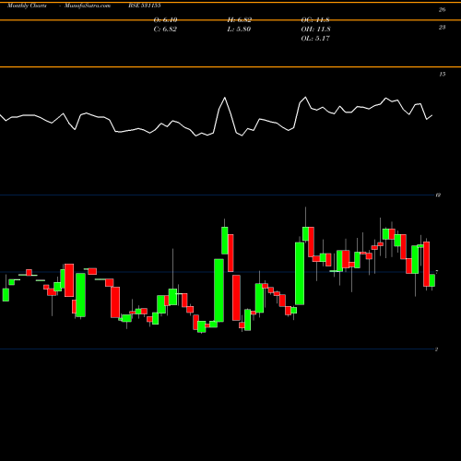Click the 'Monthly Charts' title text
The width and height of the screenshot is (461, 461).
(27, 6)
